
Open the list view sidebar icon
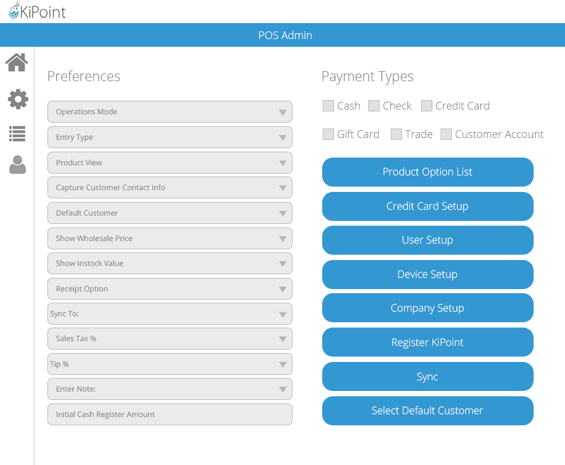17,134
